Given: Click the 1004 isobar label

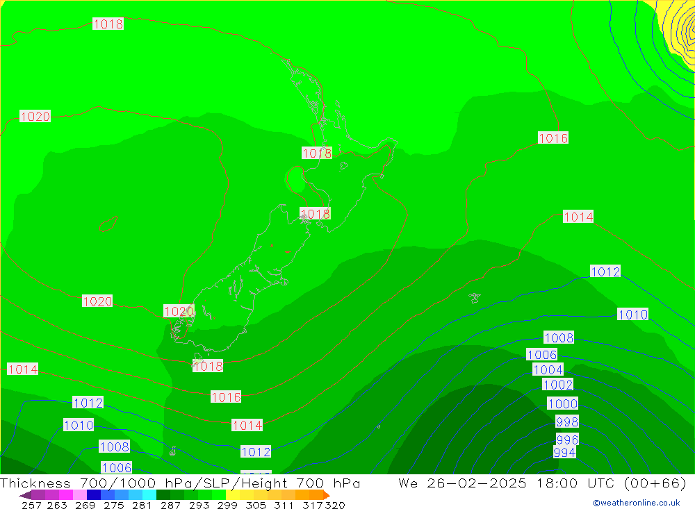Looking at the screenshot, I should [548, 369].
